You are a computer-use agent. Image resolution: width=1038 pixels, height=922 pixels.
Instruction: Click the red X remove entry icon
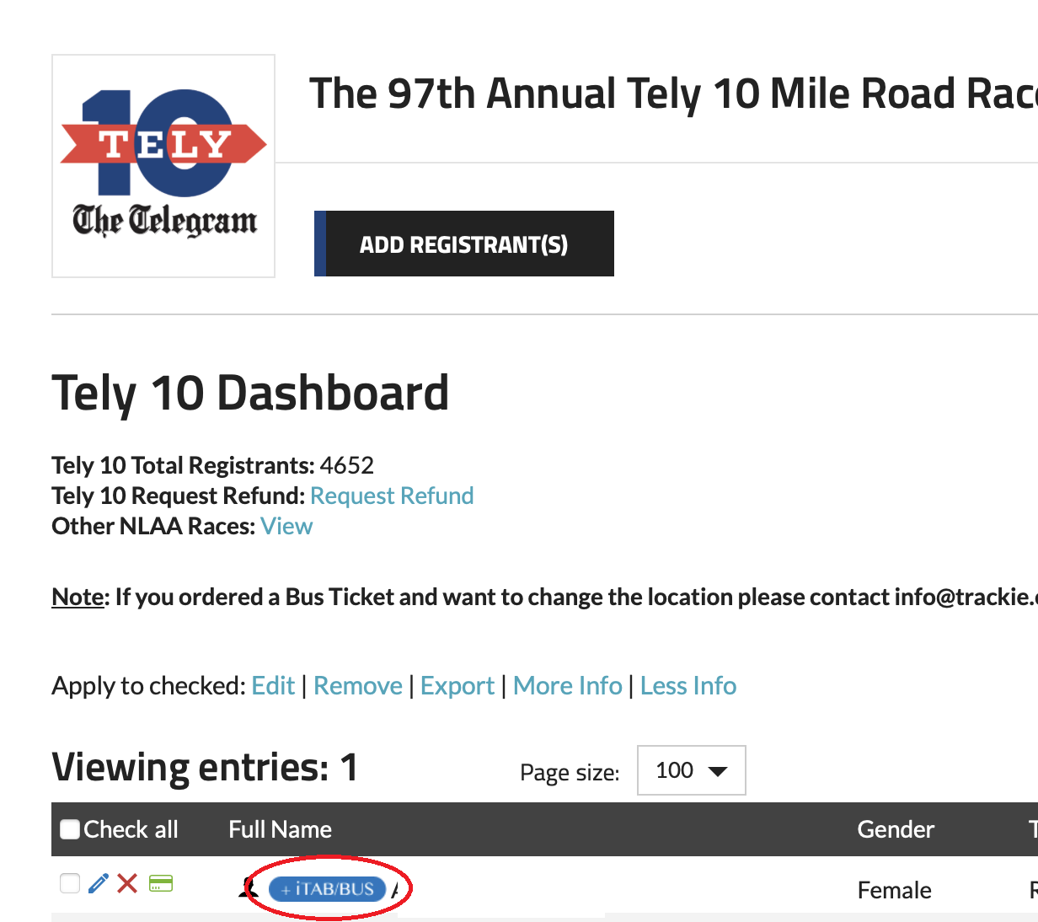pyautogui.click(x=127, y=883)
